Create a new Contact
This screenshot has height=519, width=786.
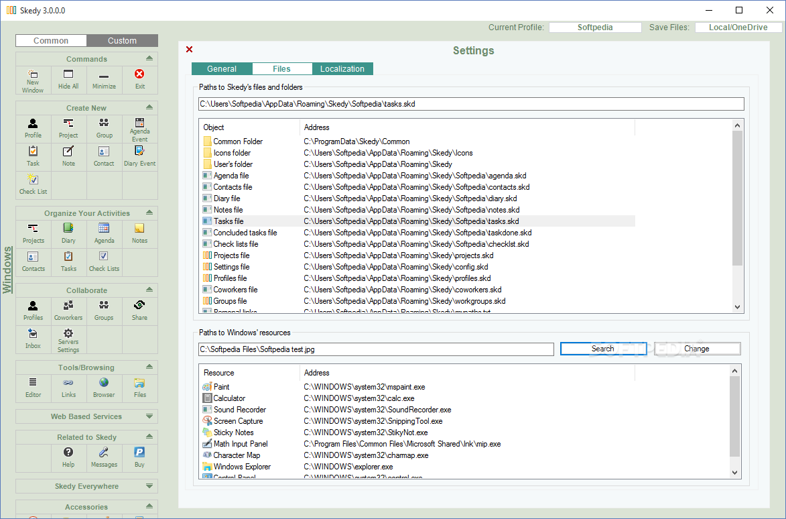[104, 157]
